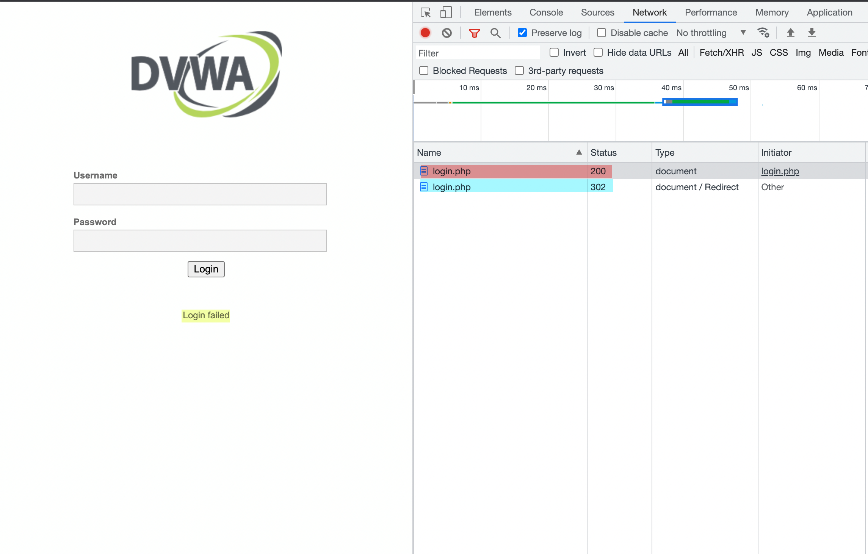Filter requests by CSS type
This screenshot has width=868, height=554.
[779, 53]
